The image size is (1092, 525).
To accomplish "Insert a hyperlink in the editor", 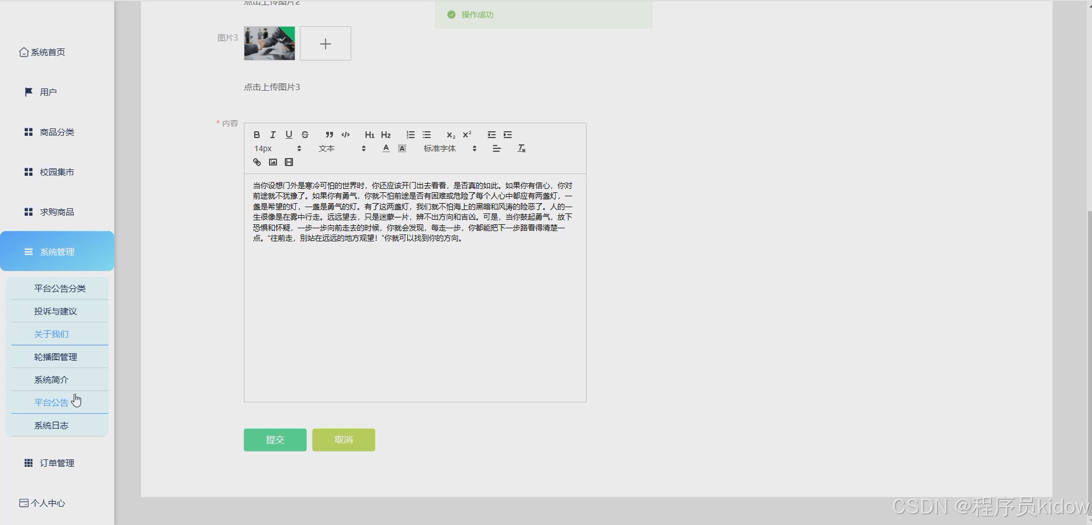I will tap(256, 162).
